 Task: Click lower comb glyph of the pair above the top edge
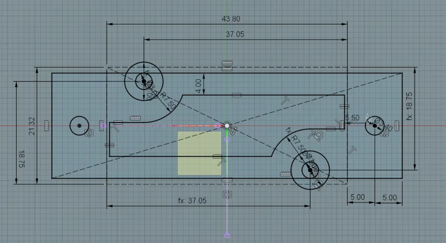click(x=227, y=68)
